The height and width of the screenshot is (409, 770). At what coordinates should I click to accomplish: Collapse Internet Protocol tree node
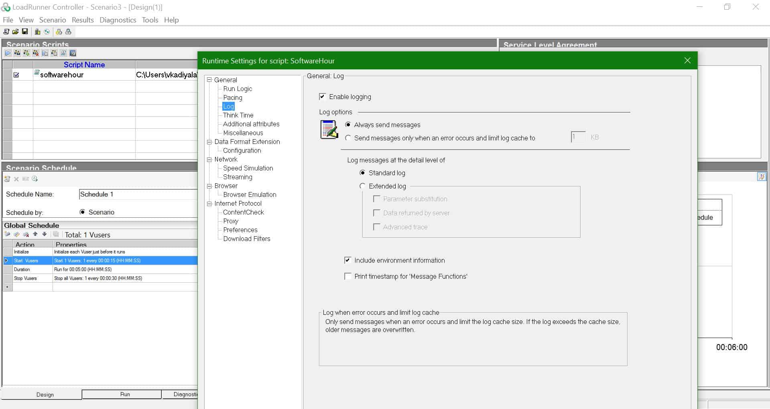(x=209, y=203)
